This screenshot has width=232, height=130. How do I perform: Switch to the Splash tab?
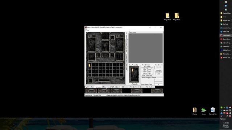pos(87,87)
